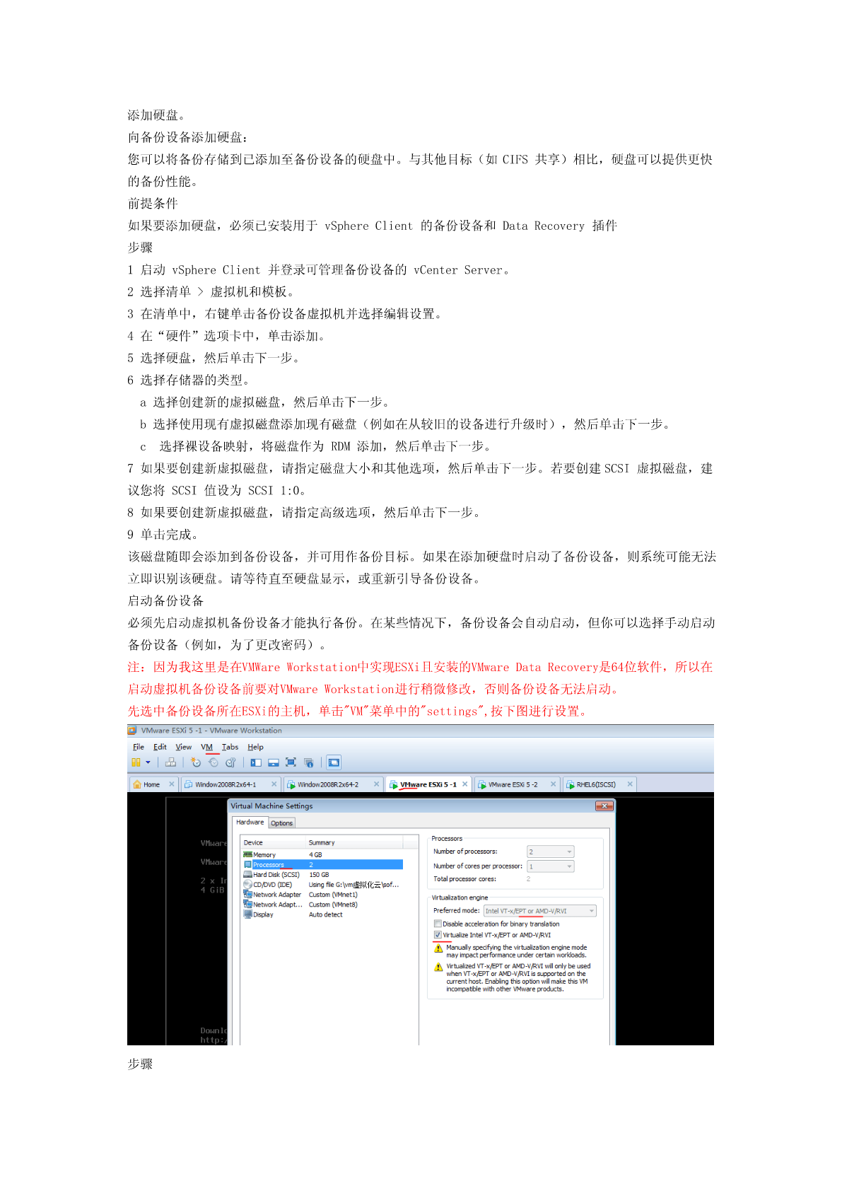
Task: Close the Window2008R2x64-1 tab
Action: click(x=274, y=784)
